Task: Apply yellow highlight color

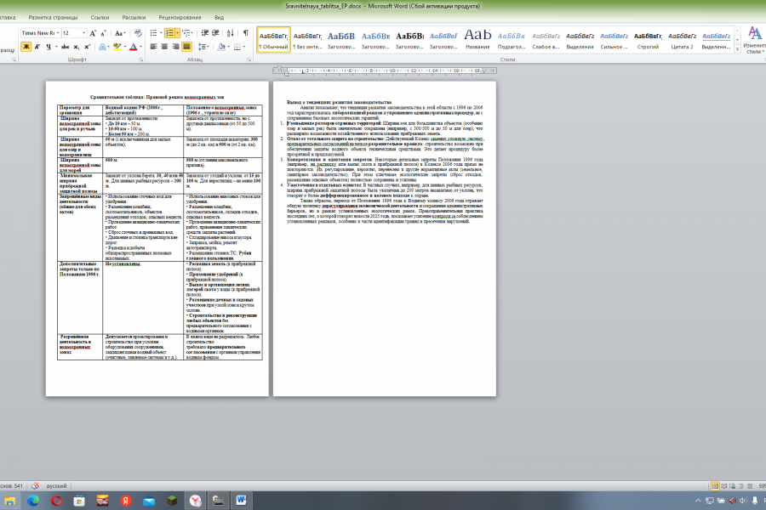Action: click(117, 47)
